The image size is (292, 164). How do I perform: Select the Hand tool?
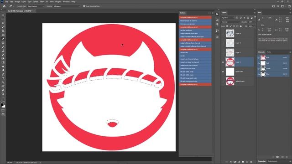tap(3, 90)
